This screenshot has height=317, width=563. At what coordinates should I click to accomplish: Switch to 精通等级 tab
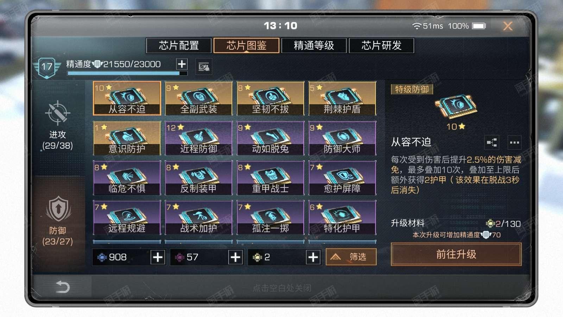[x=314, y=45]
